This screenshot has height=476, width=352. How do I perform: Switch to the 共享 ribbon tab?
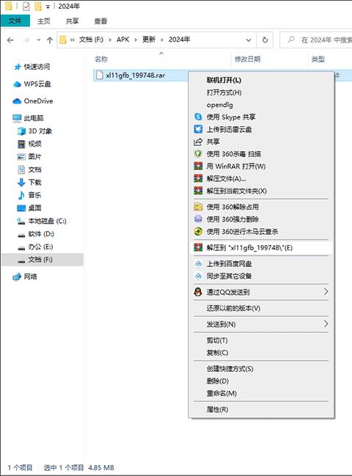(x=72, y=21)
